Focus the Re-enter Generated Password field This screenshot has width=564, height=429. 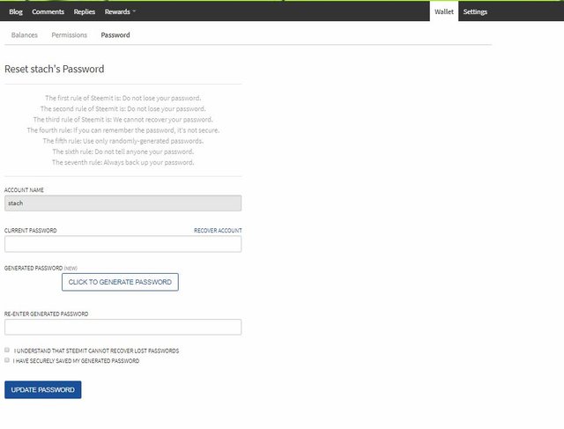click(x=123, y=327)
